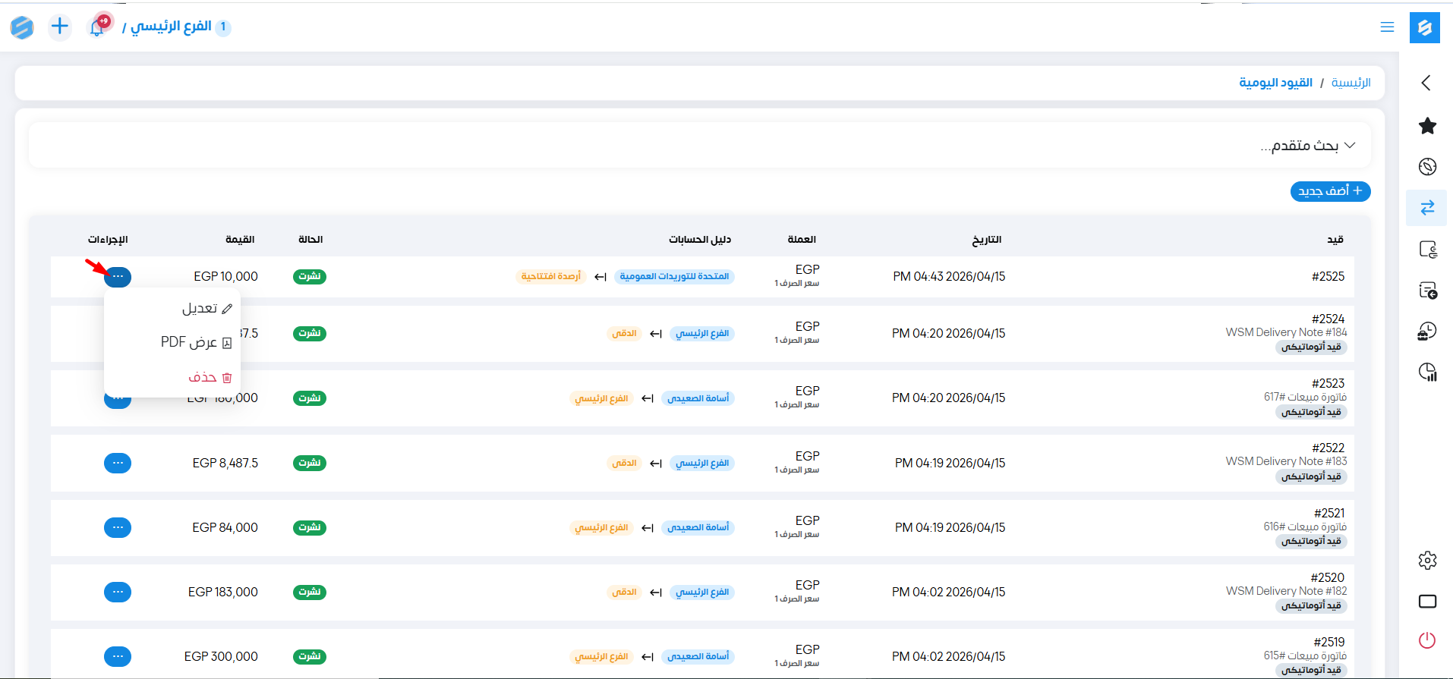Click the main branch الفرع الرئيسي selector
The height and width of the screenshot is (679, 1453).
171,27
